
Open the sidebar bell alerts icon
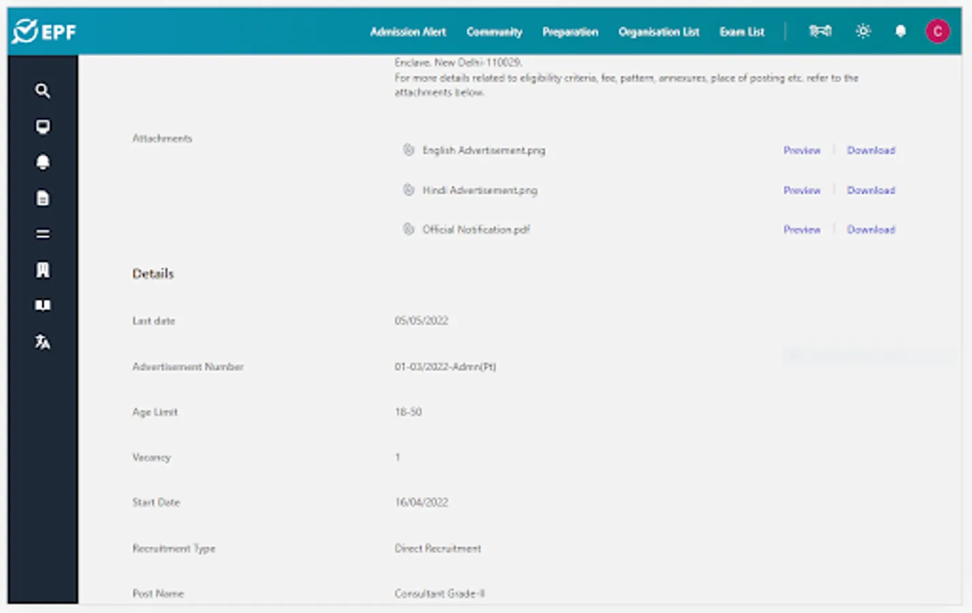coord(43,162)
